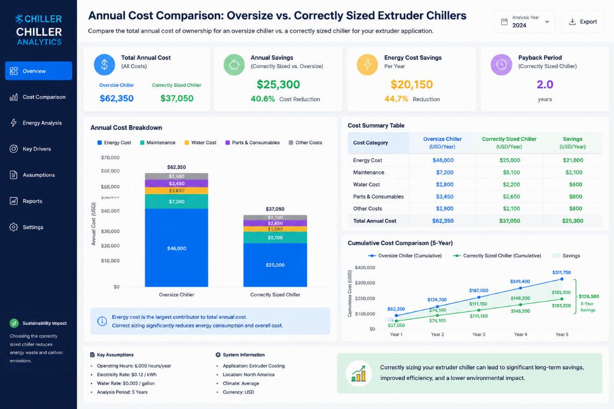Select the Energy Cost table row label
Screen dimensions: 614x409
click(367, 160)
